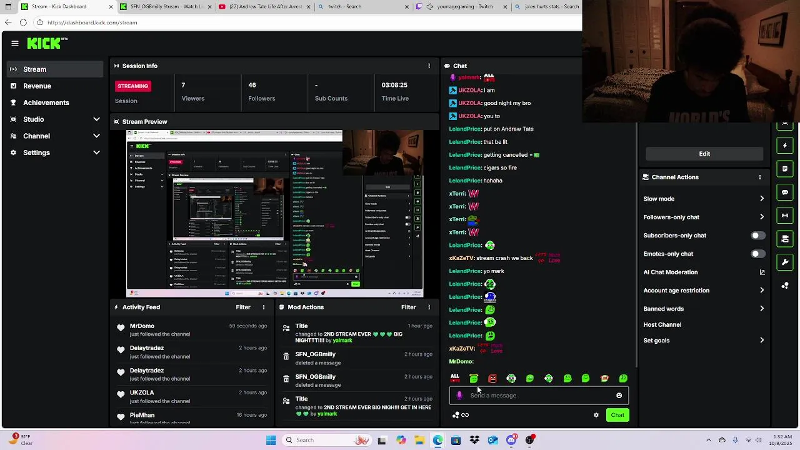Open AI Chat Moderation external link icon
Viewport: 800px width, 450px height.
[x=762, y=272]
